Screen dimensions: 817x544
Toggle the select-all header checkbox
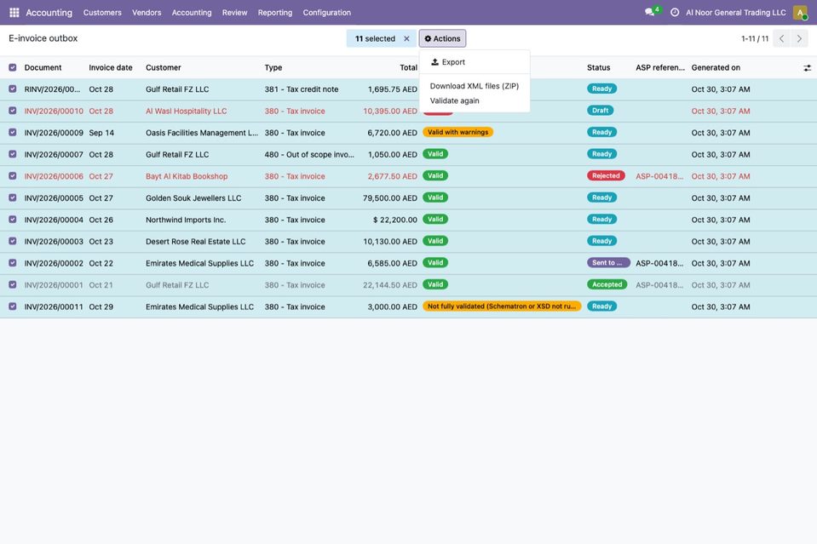coord(13,67)
